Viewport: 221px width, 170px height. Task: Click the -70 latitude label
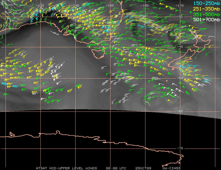pyautogui.click(x=180, y=148)
